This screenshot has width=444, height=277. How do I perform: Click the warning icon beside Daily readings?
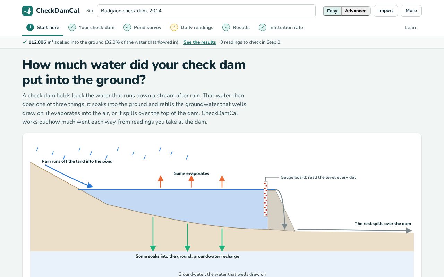(174, 27)
